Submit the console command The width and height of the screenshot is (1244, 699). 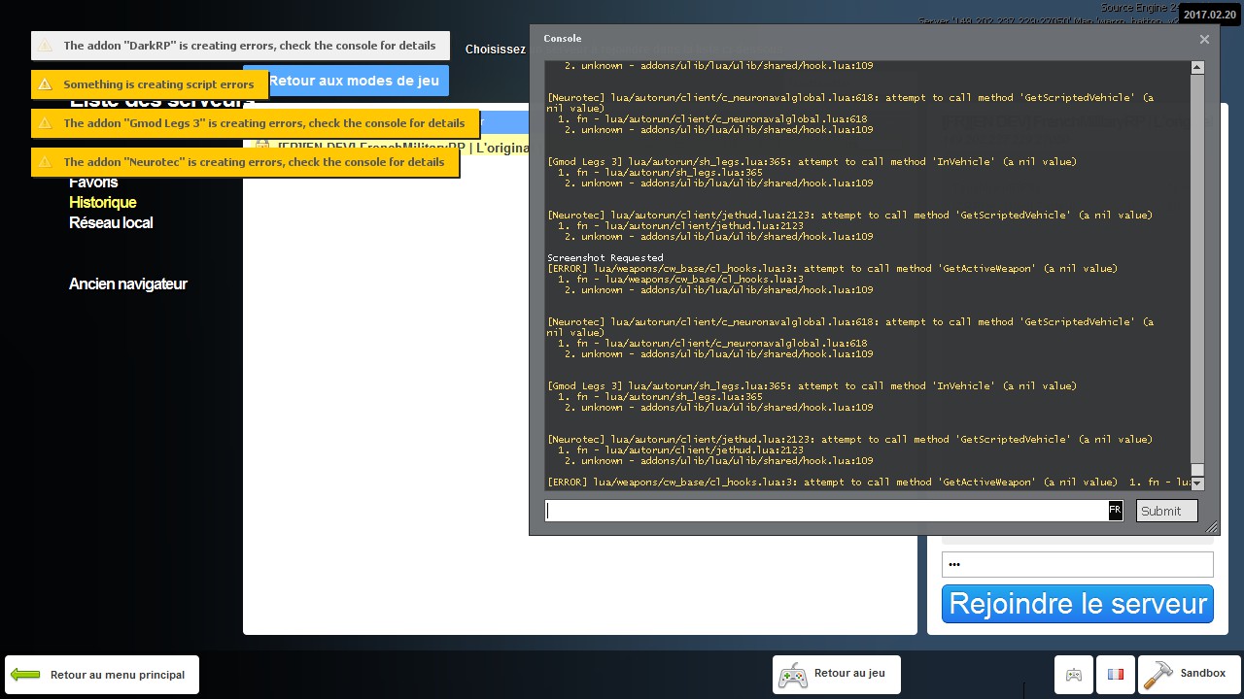pos(1166,511)
